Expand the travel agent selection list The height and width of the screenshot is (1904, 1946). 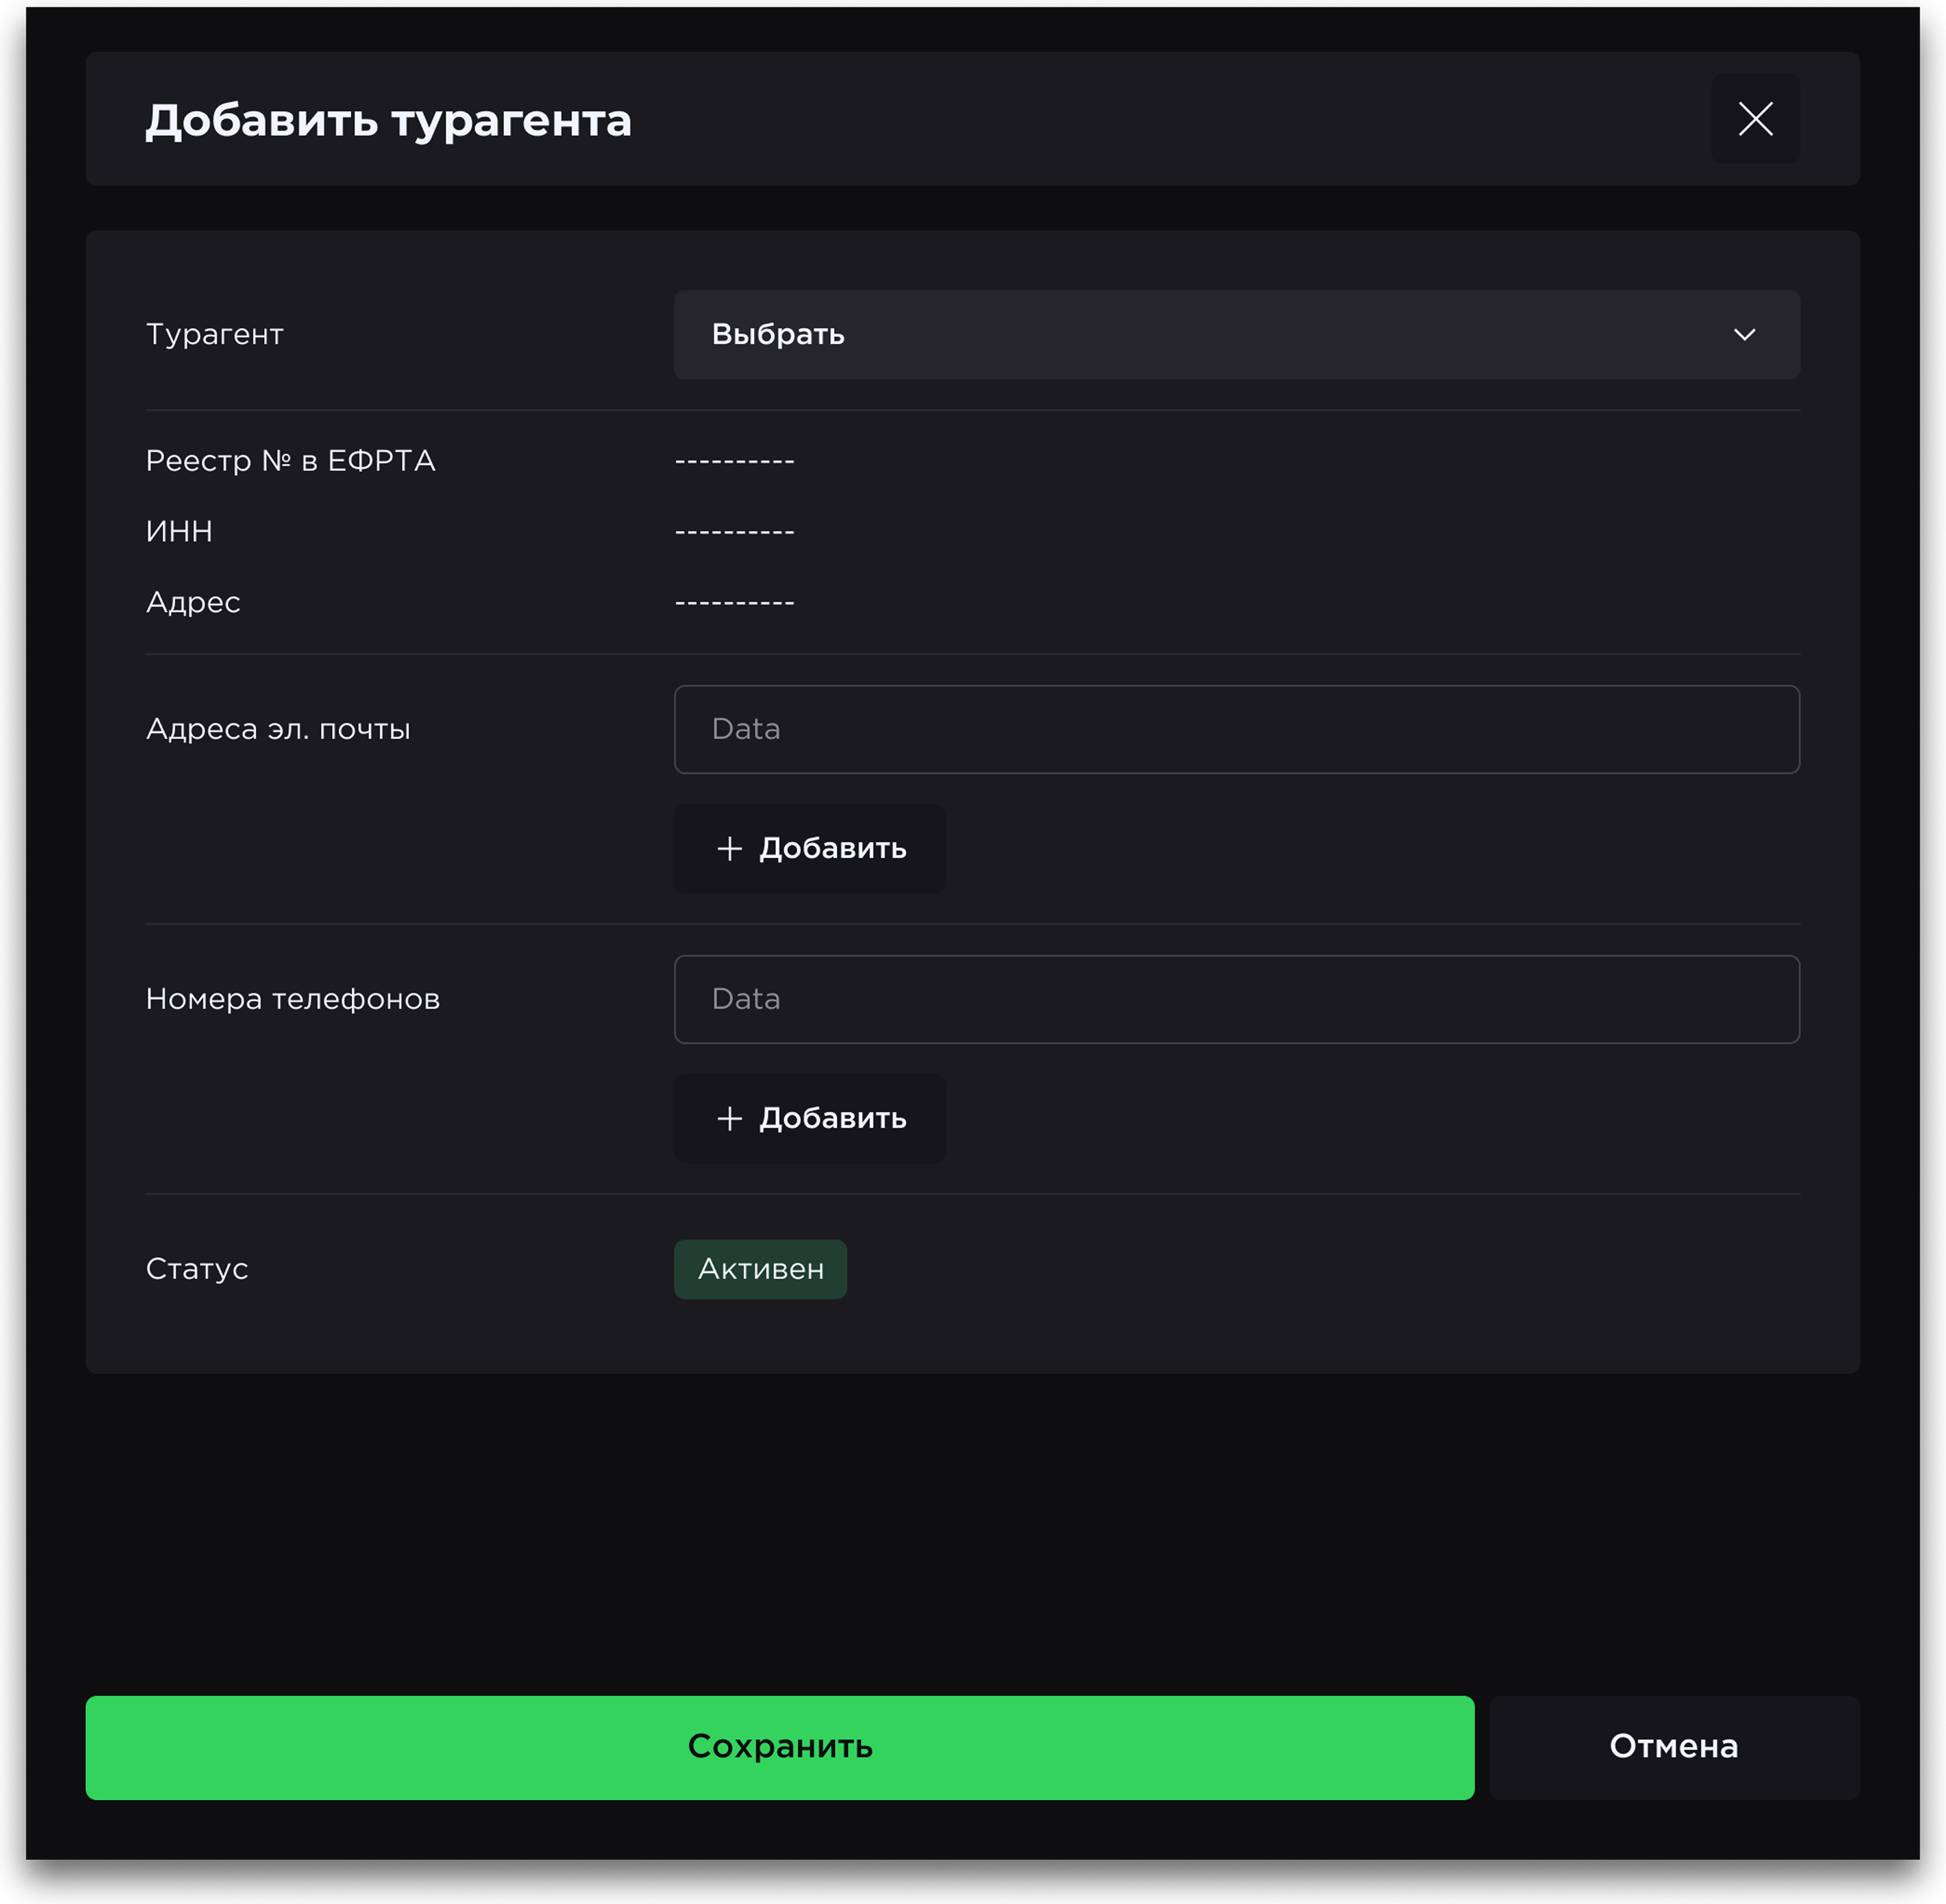click(x=1236, y=334)
